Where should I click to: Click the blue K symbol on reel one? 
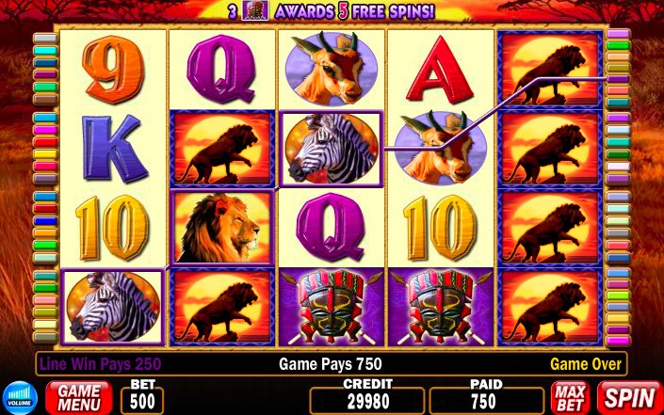point(113,148)
